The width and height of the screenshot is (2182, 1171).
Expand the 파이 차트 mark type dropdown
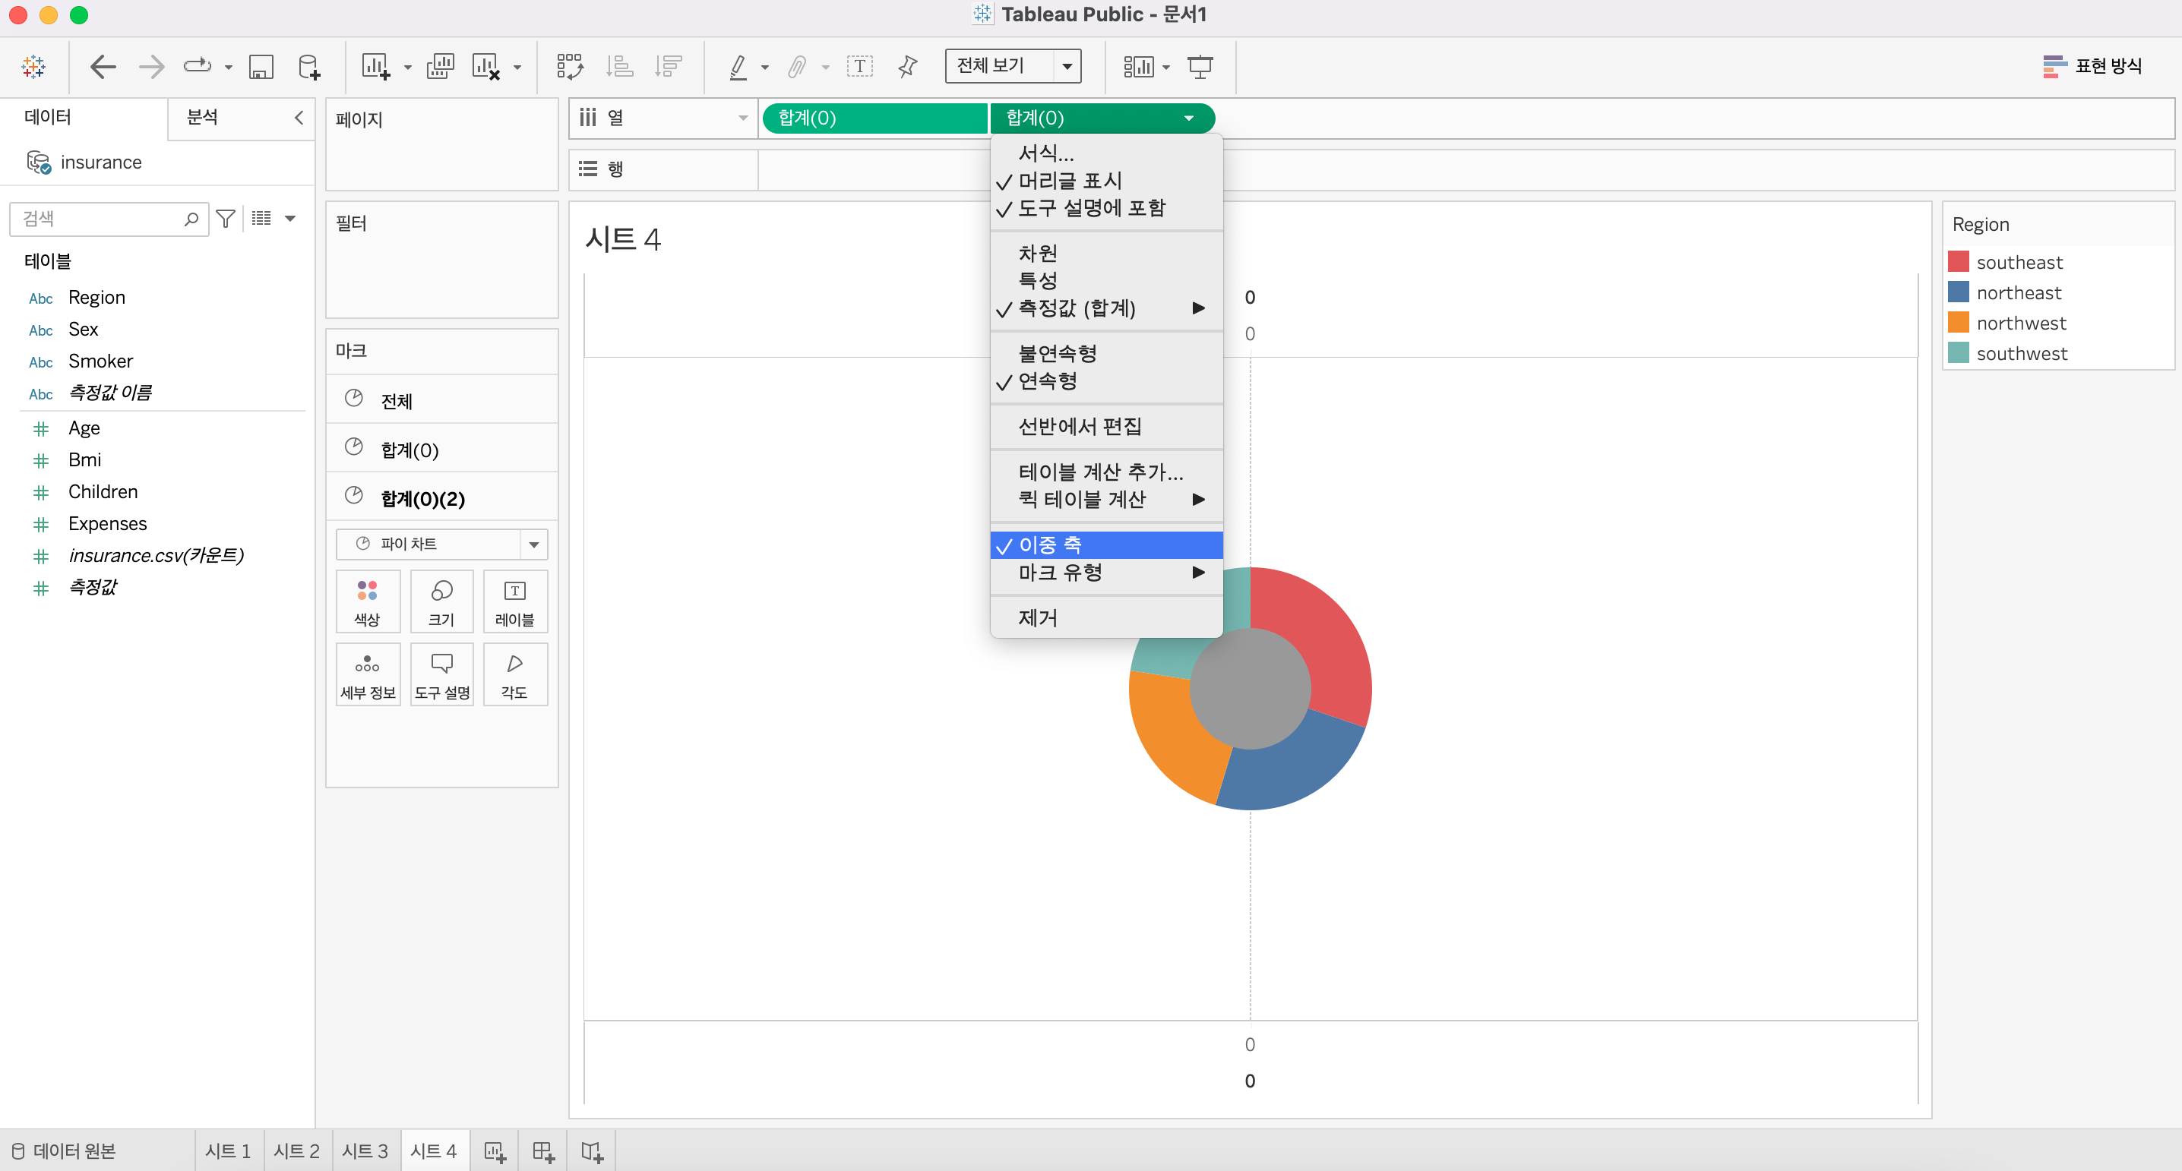point(533,544)
